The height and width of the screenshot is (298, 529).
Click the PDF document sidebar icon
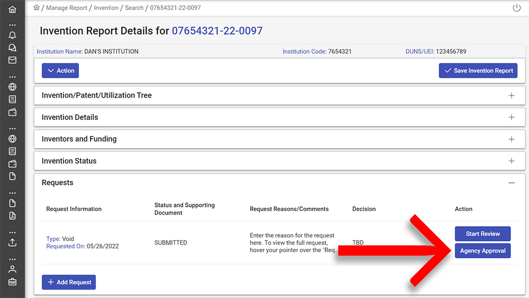[12, 216]
